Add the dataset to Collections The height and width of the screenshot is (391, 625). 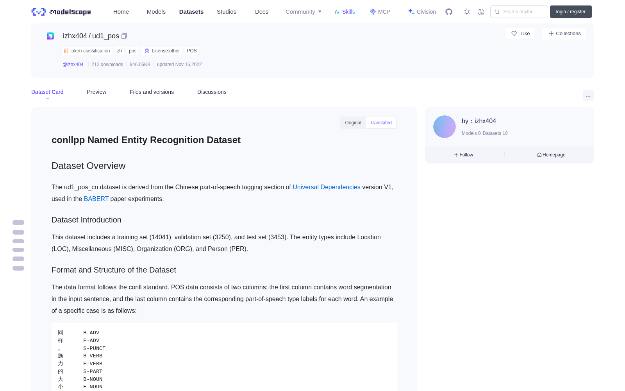tap(564, 34)
